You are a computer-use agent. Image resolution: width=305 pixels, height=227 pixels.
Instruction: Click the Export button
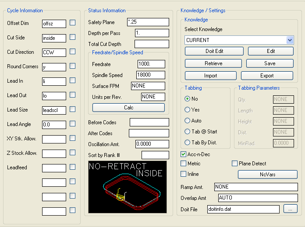click(267, 76)
